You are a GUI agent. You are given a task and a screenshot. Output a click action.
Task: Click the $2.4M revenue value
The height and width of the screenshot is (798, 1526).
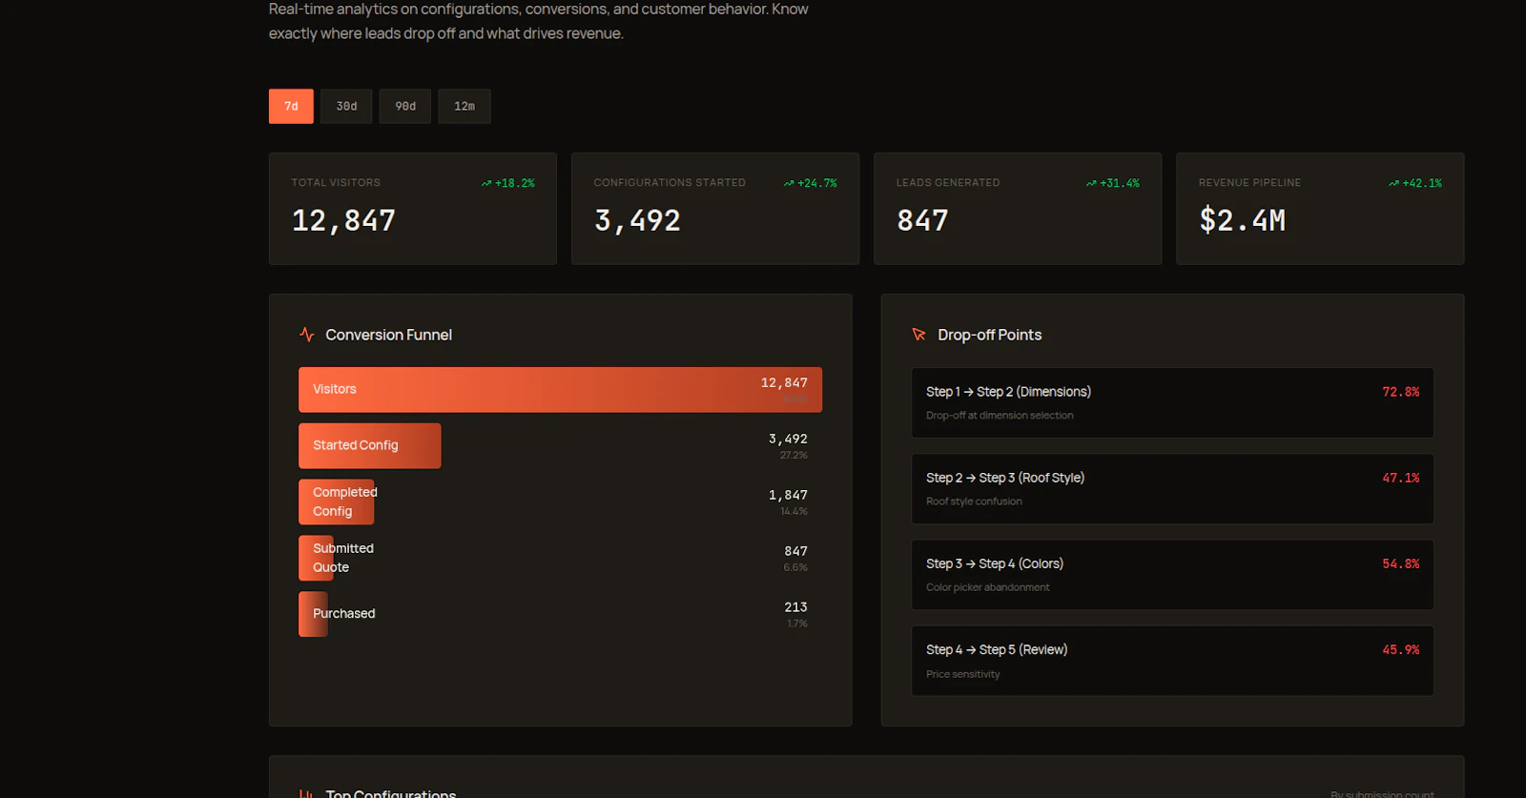pyautogui.click(x=1243, y=220)
